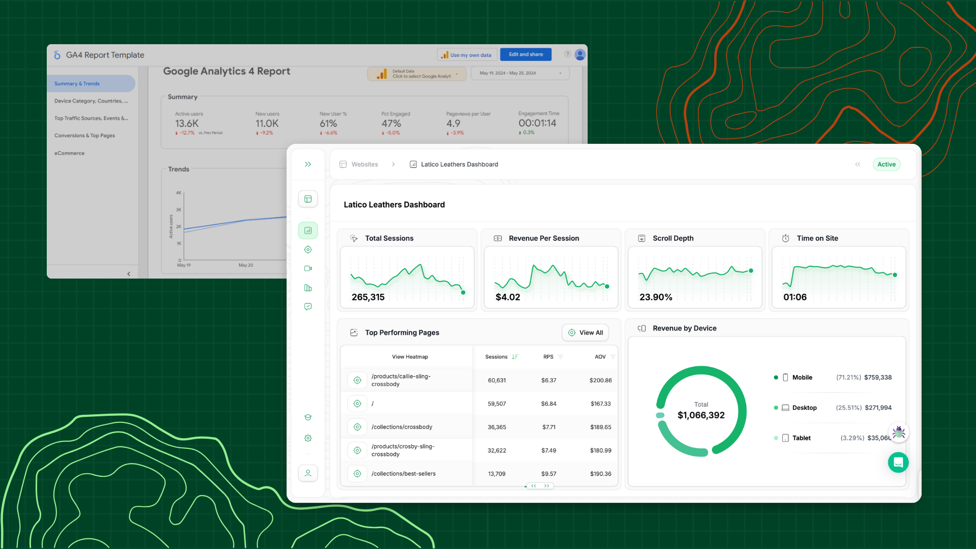Go to previous table page chevrons

tap(534, 486)
